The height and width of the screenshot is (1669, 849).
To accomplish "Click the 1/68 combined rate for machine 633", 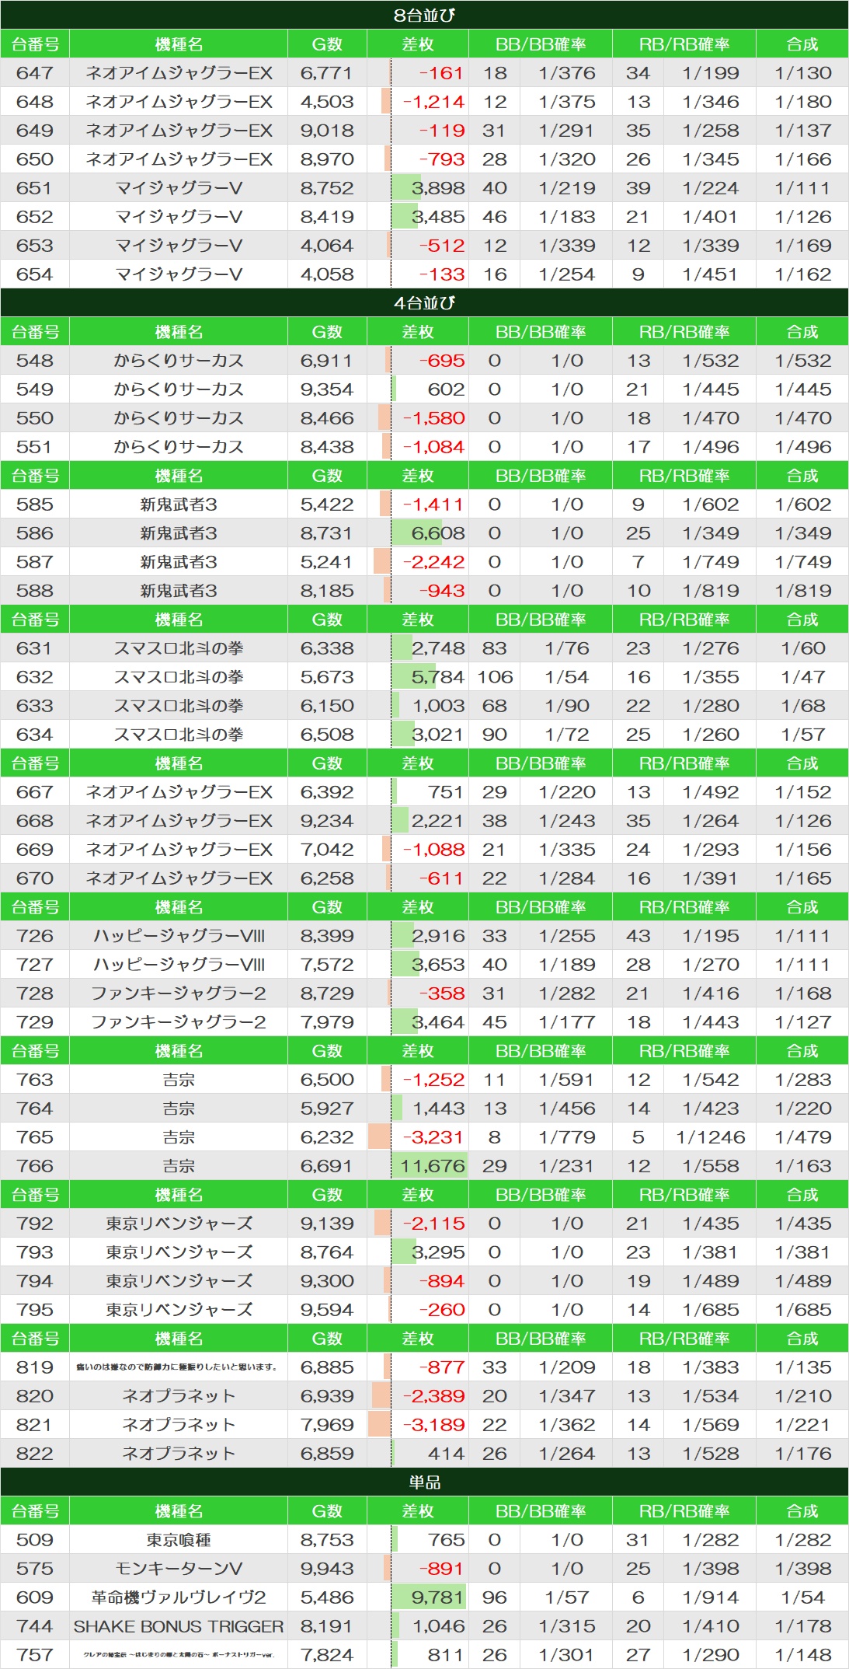I will coord(803,706).
